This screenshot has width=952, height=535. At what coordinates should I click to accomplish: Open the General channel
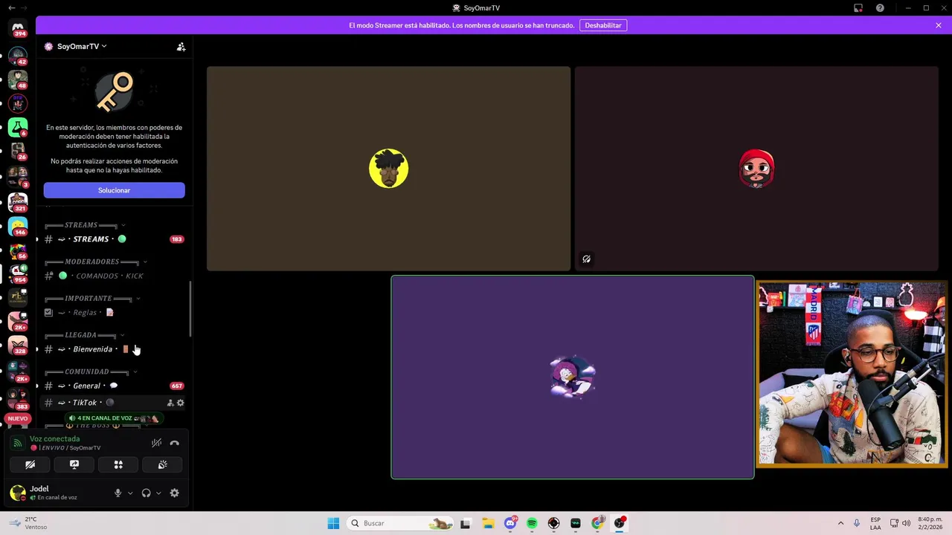(114, 386)
